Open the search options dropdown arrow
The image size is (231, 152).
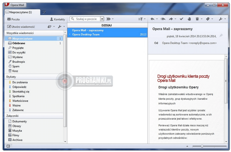[102, 19]
